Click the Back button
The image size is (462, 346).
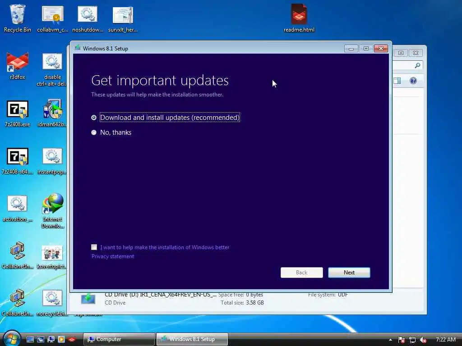coord(302,273)
